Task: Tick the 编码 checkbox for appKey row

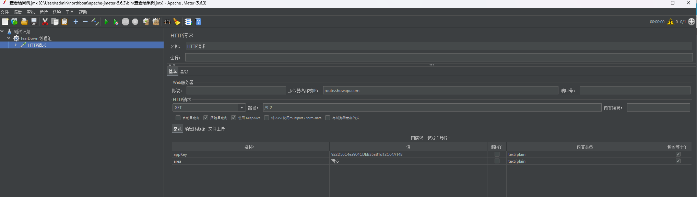Action: click(x=497, y=154)
